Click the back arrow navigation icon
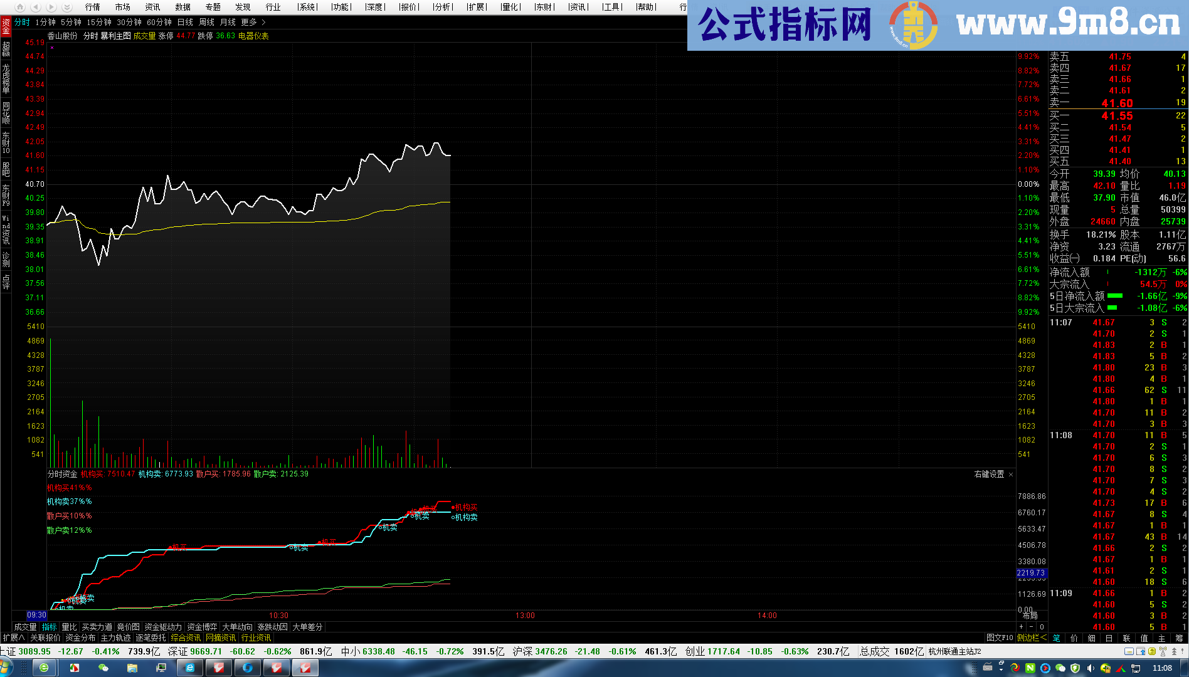Screen dimensions: 1189x677 [36, 7]
